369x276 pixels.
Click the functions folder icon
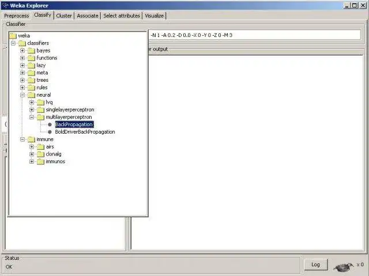point(31,58)
